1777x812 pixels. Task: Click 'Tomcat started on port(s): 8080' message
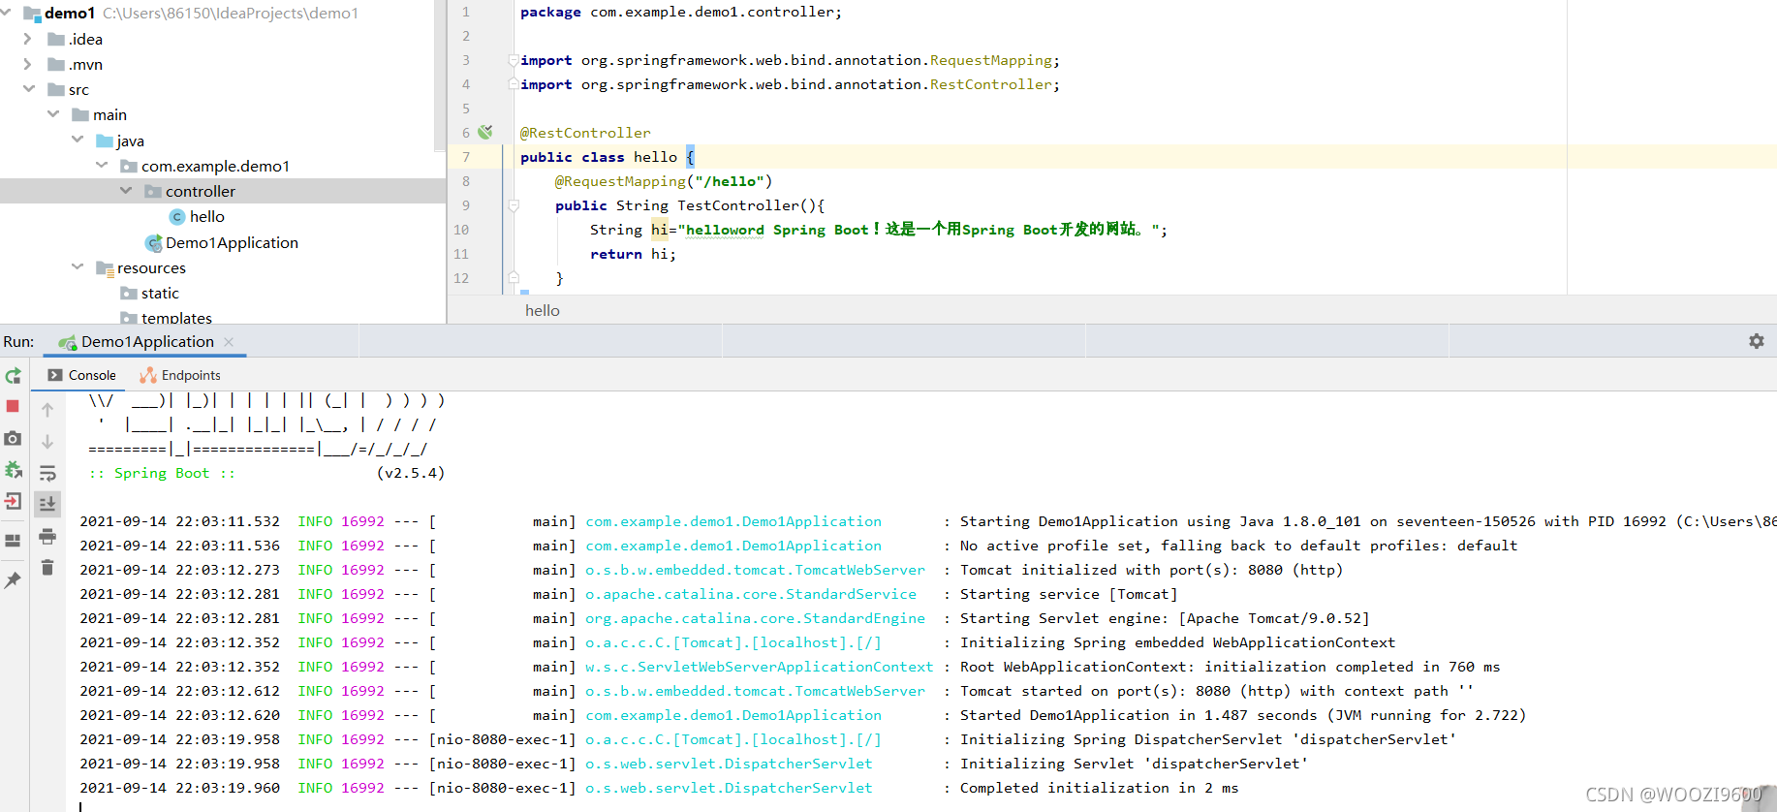pyautogui.click(x=1095, y=691)
